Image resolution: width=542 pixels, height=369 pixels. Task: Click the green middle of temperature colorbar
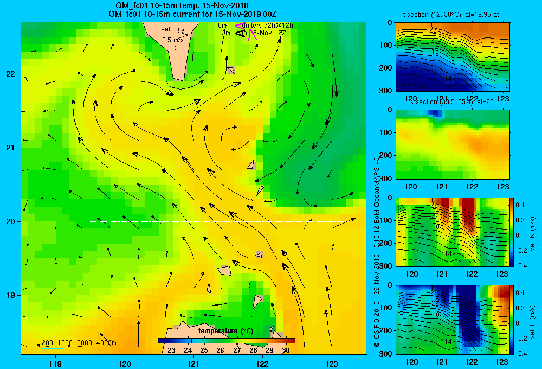click(x=227, y=341)
